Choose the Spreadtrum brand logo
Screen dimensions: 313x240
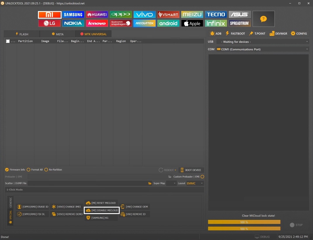click(x=239, y=23)
